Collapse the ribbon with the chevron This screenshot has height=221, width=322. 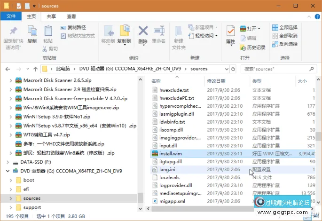309,16
